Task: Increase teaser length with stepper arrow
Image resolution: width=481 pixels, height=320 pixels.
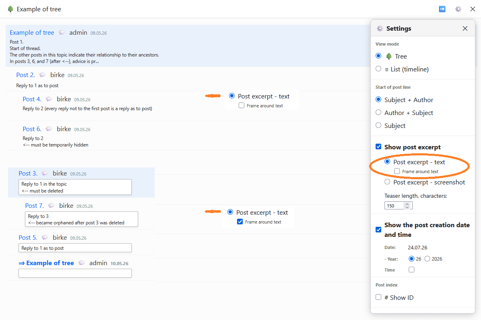Action: click(x=407, y=204)
